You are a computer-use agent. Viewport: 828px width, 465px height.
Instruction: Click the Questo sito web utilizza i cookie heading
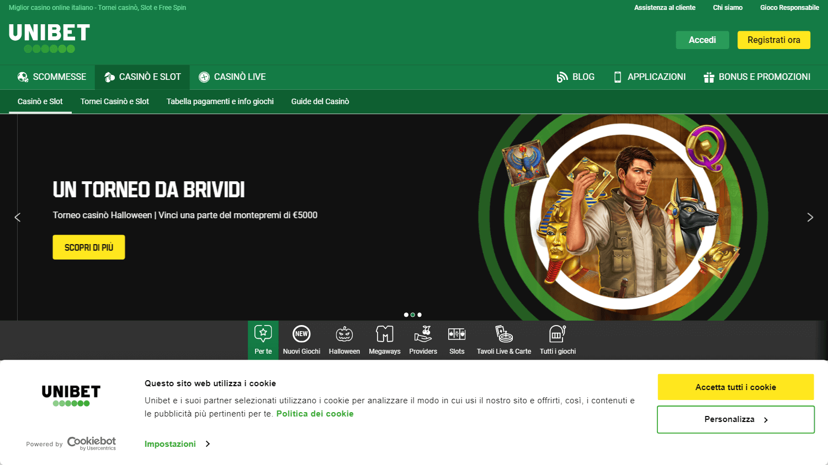click(x=210, y=383)
